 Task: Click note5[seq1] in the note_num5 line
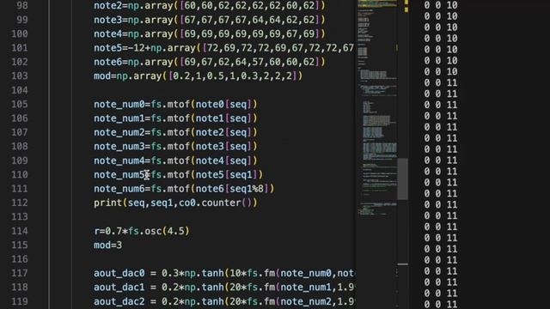click(x=227, y=175)
